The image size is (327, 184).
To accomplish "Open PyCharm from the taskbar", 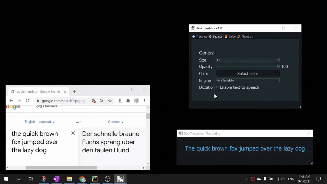I will [x=95, y=179].
